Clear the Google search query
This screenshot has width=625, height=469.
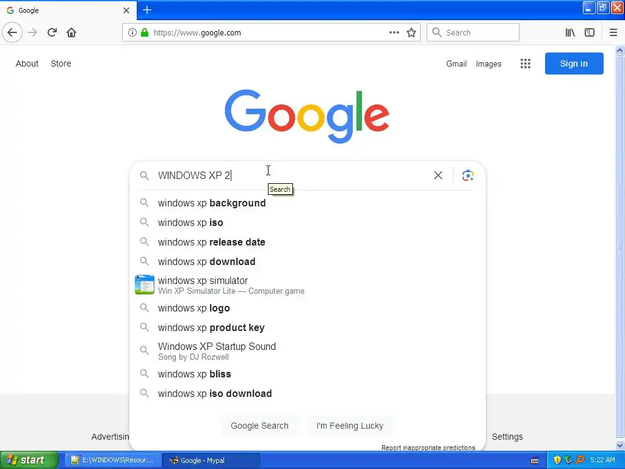point(438,175)
